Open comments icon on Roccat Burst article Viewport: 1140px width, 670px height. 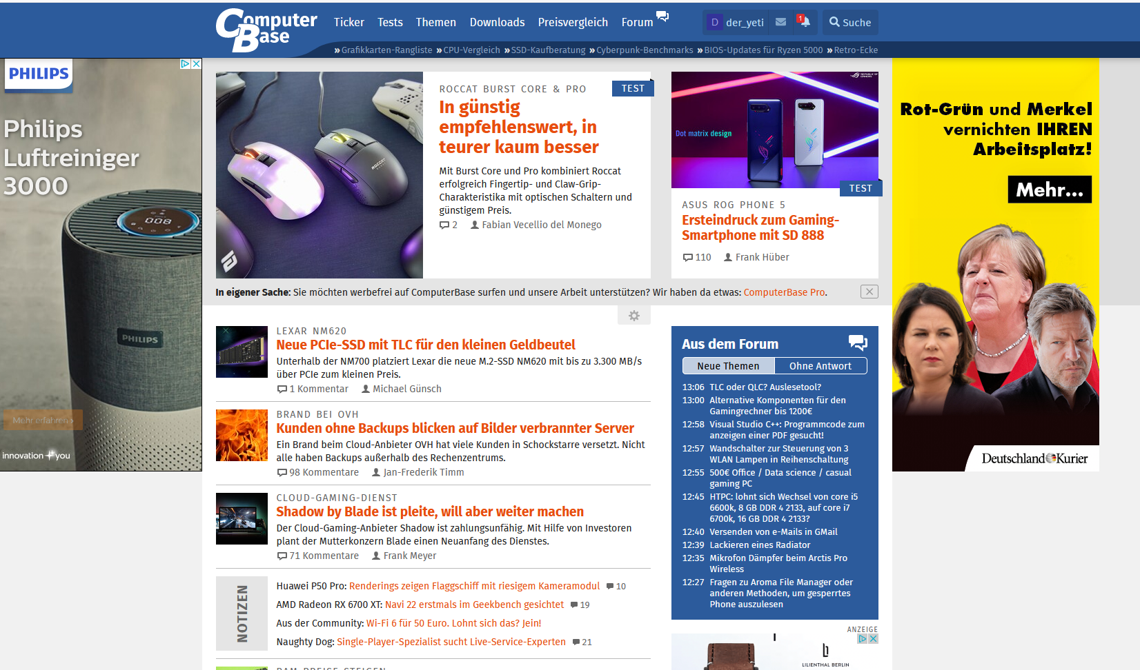coord(448,225)
